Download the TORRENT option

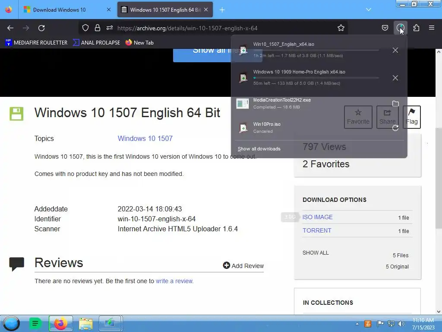coord(317,230)
